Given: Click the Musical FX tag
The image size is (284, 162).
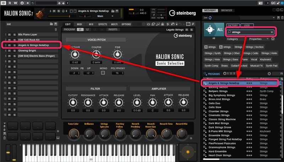Looking at the screenshot, I should 256,66.
